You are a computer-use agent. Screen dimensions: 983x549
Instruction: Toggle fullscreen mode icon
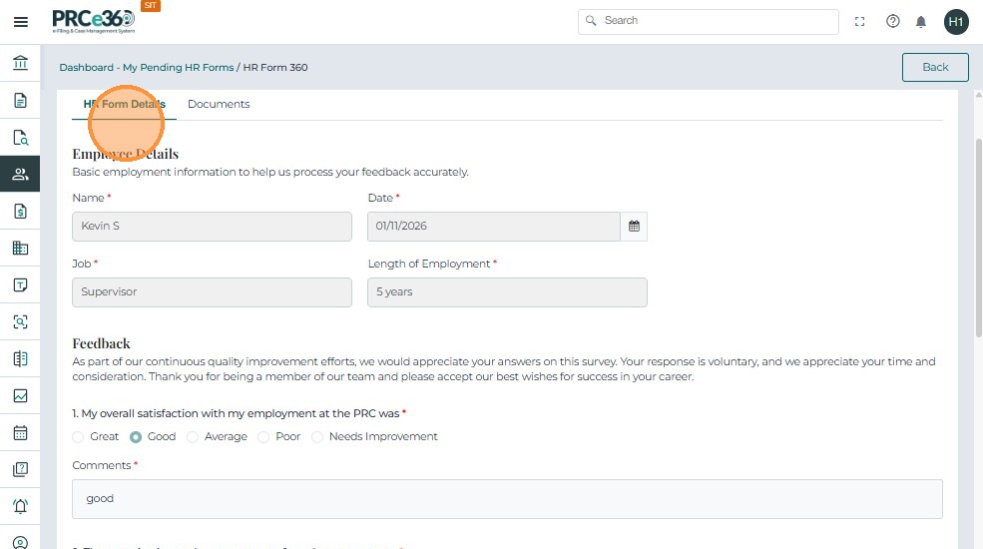(x=860, y=22)
